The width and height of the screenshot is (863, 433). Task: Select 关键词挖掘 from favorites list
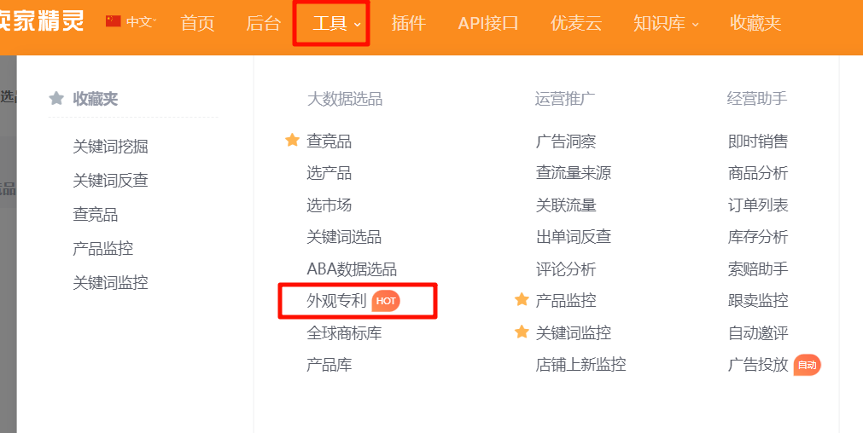click(110, 147)
